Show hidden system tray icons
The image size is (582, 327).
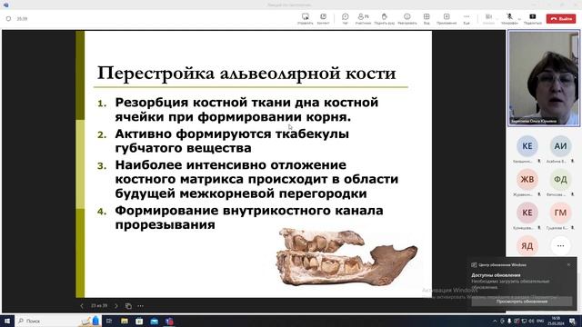tap(495, 321)
